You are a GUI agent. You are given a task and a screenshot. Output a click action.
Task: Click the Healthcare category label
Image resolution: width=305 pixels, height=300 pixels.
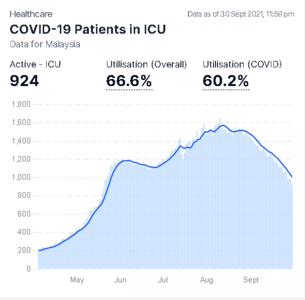click(31, 14)
